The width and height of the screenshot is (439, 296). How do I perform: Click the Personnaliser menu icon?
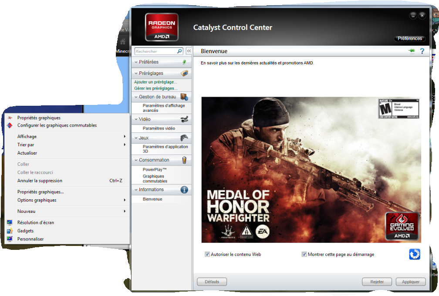click(x=10, y=239)
